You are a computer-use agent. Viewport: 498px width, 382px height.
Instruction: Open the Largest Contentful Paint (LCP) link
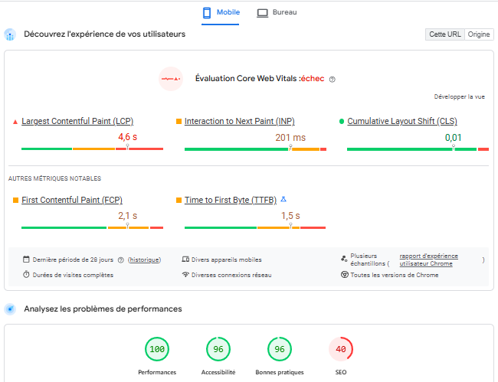coord(77,121)
